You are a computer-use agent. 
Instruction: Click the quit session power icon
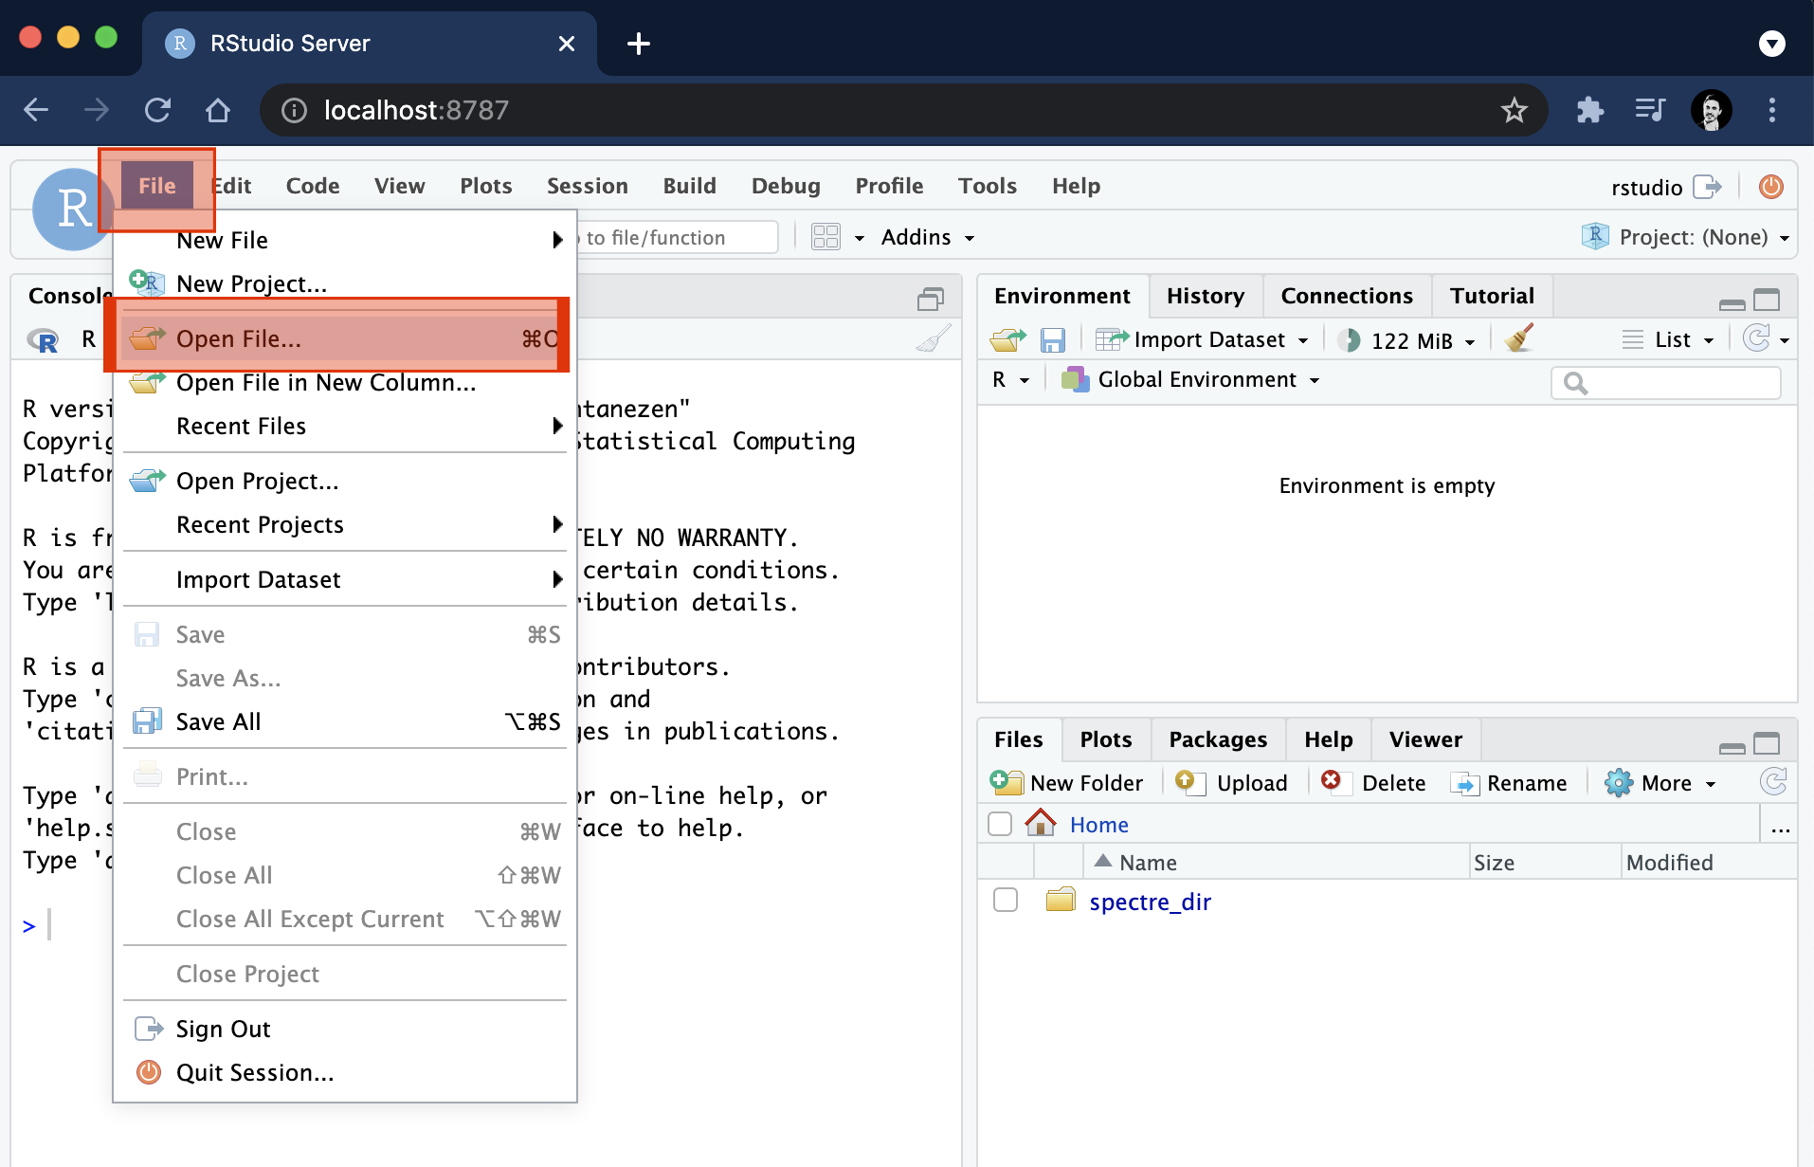point(1770,187)
